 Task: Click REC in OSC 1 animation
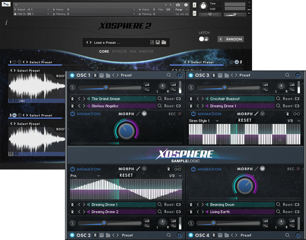coord(175,114)
